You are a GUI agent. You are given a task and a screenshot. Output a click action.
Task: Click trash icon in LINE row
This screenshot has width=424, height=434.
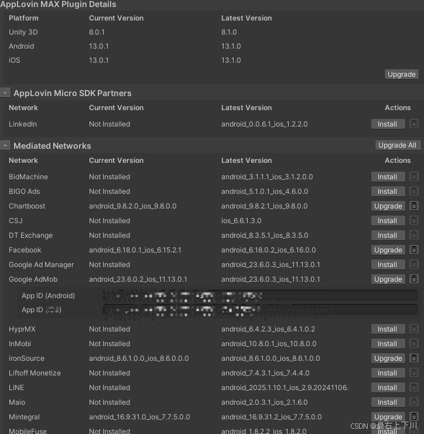[x=414, y=388]
